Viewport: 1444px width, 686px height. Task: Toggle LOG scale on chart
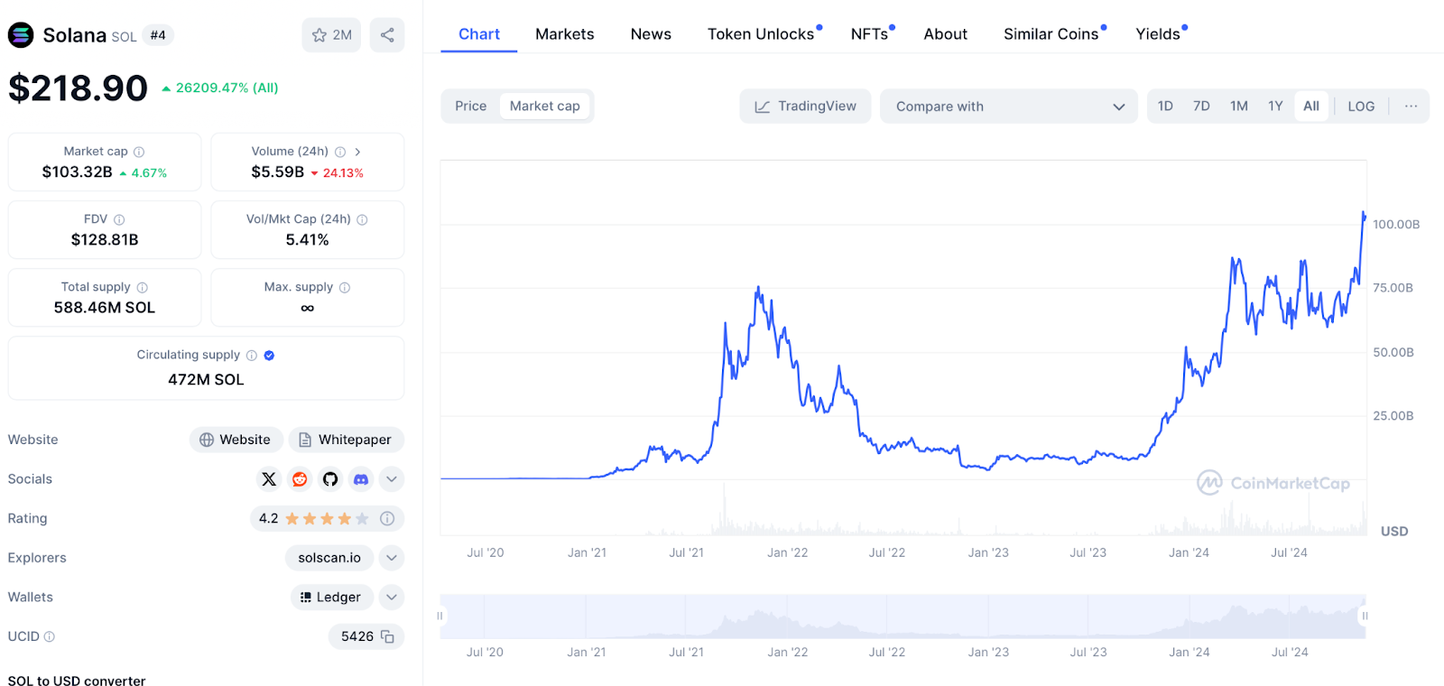tap(1361, 106)
